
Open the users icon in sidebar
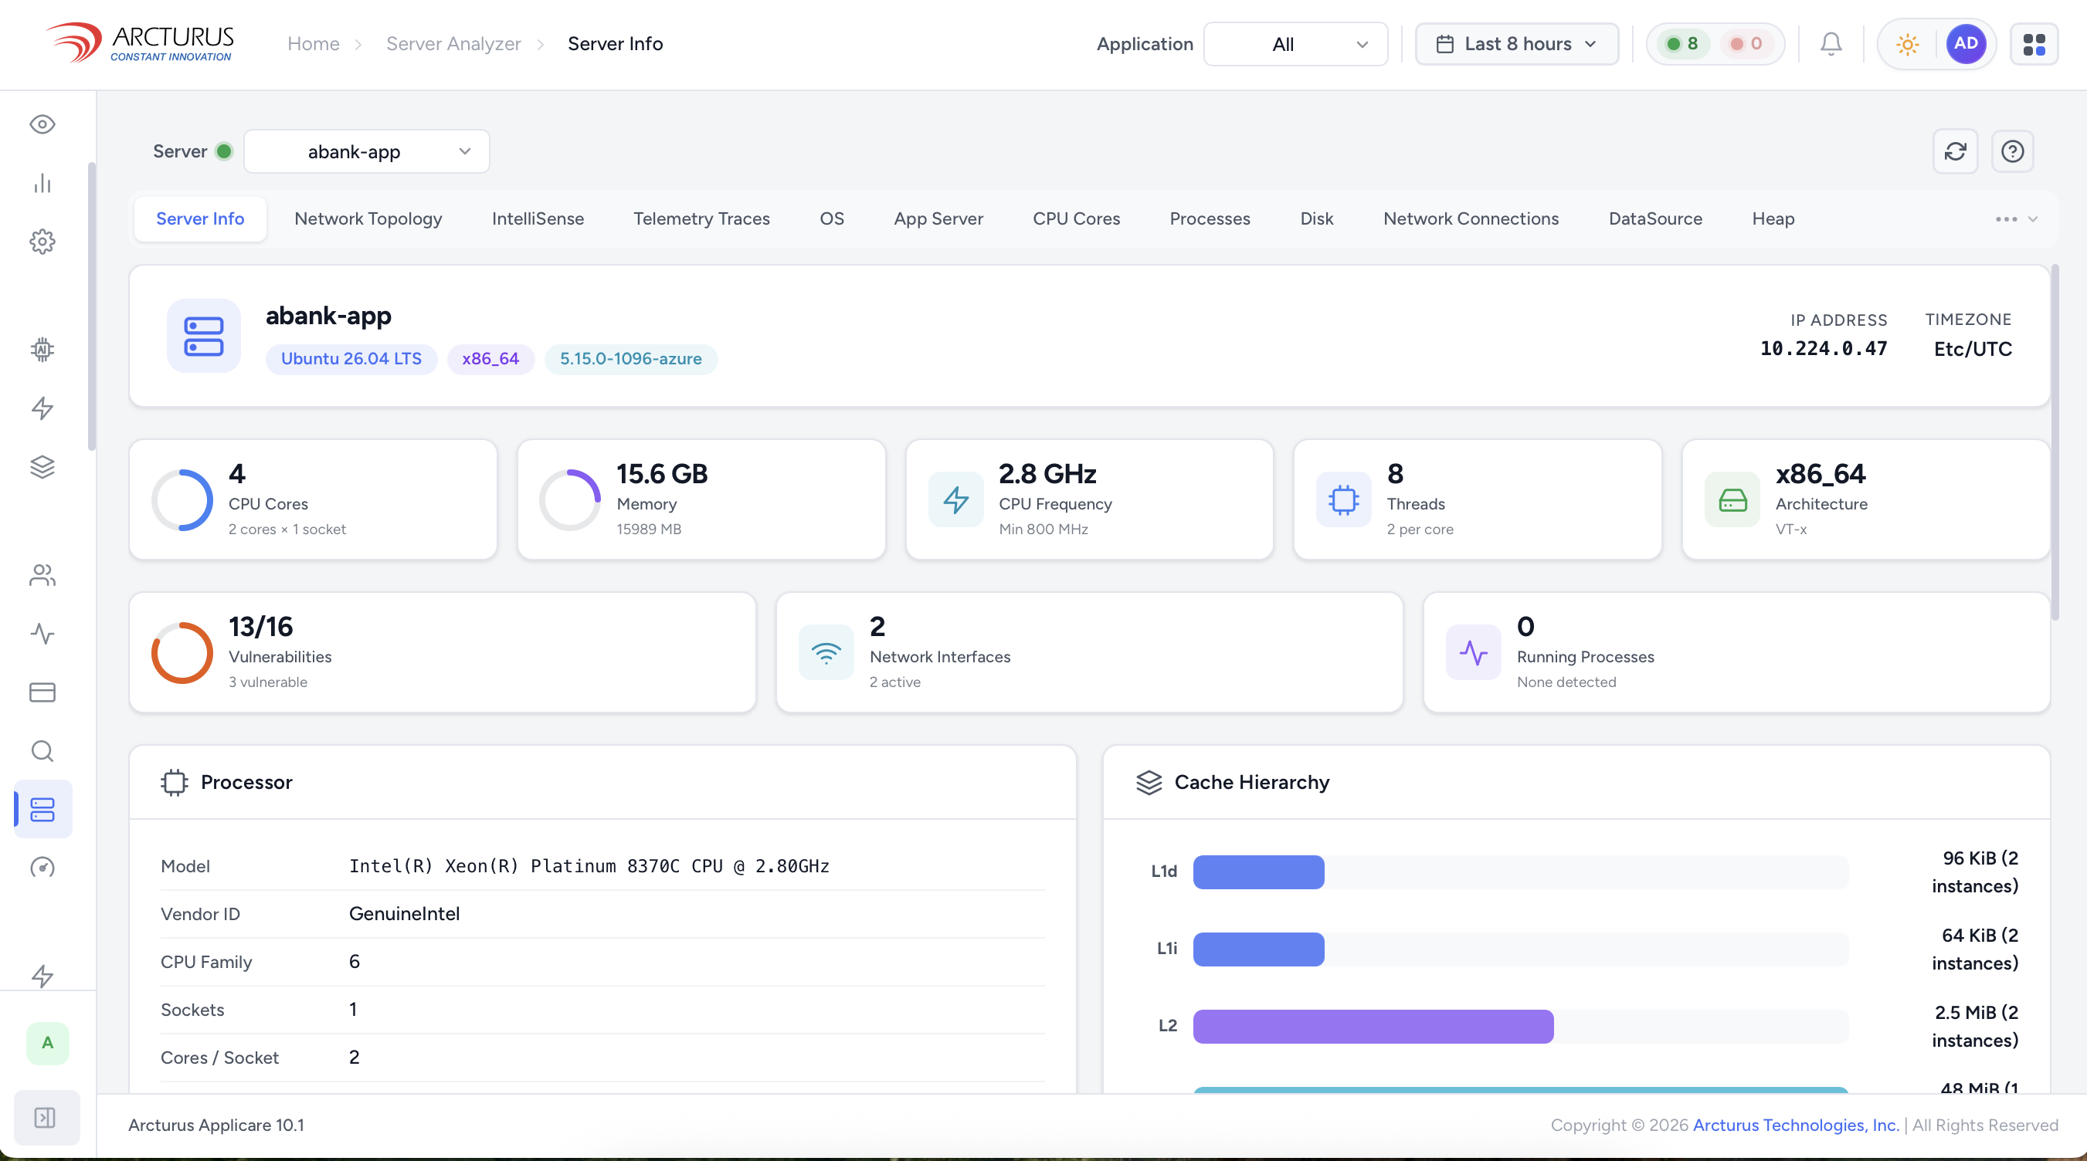[42, 575]
